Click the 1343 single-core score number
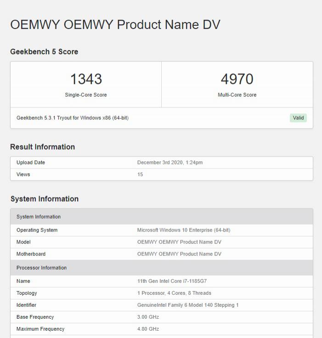 click(86, 79)
